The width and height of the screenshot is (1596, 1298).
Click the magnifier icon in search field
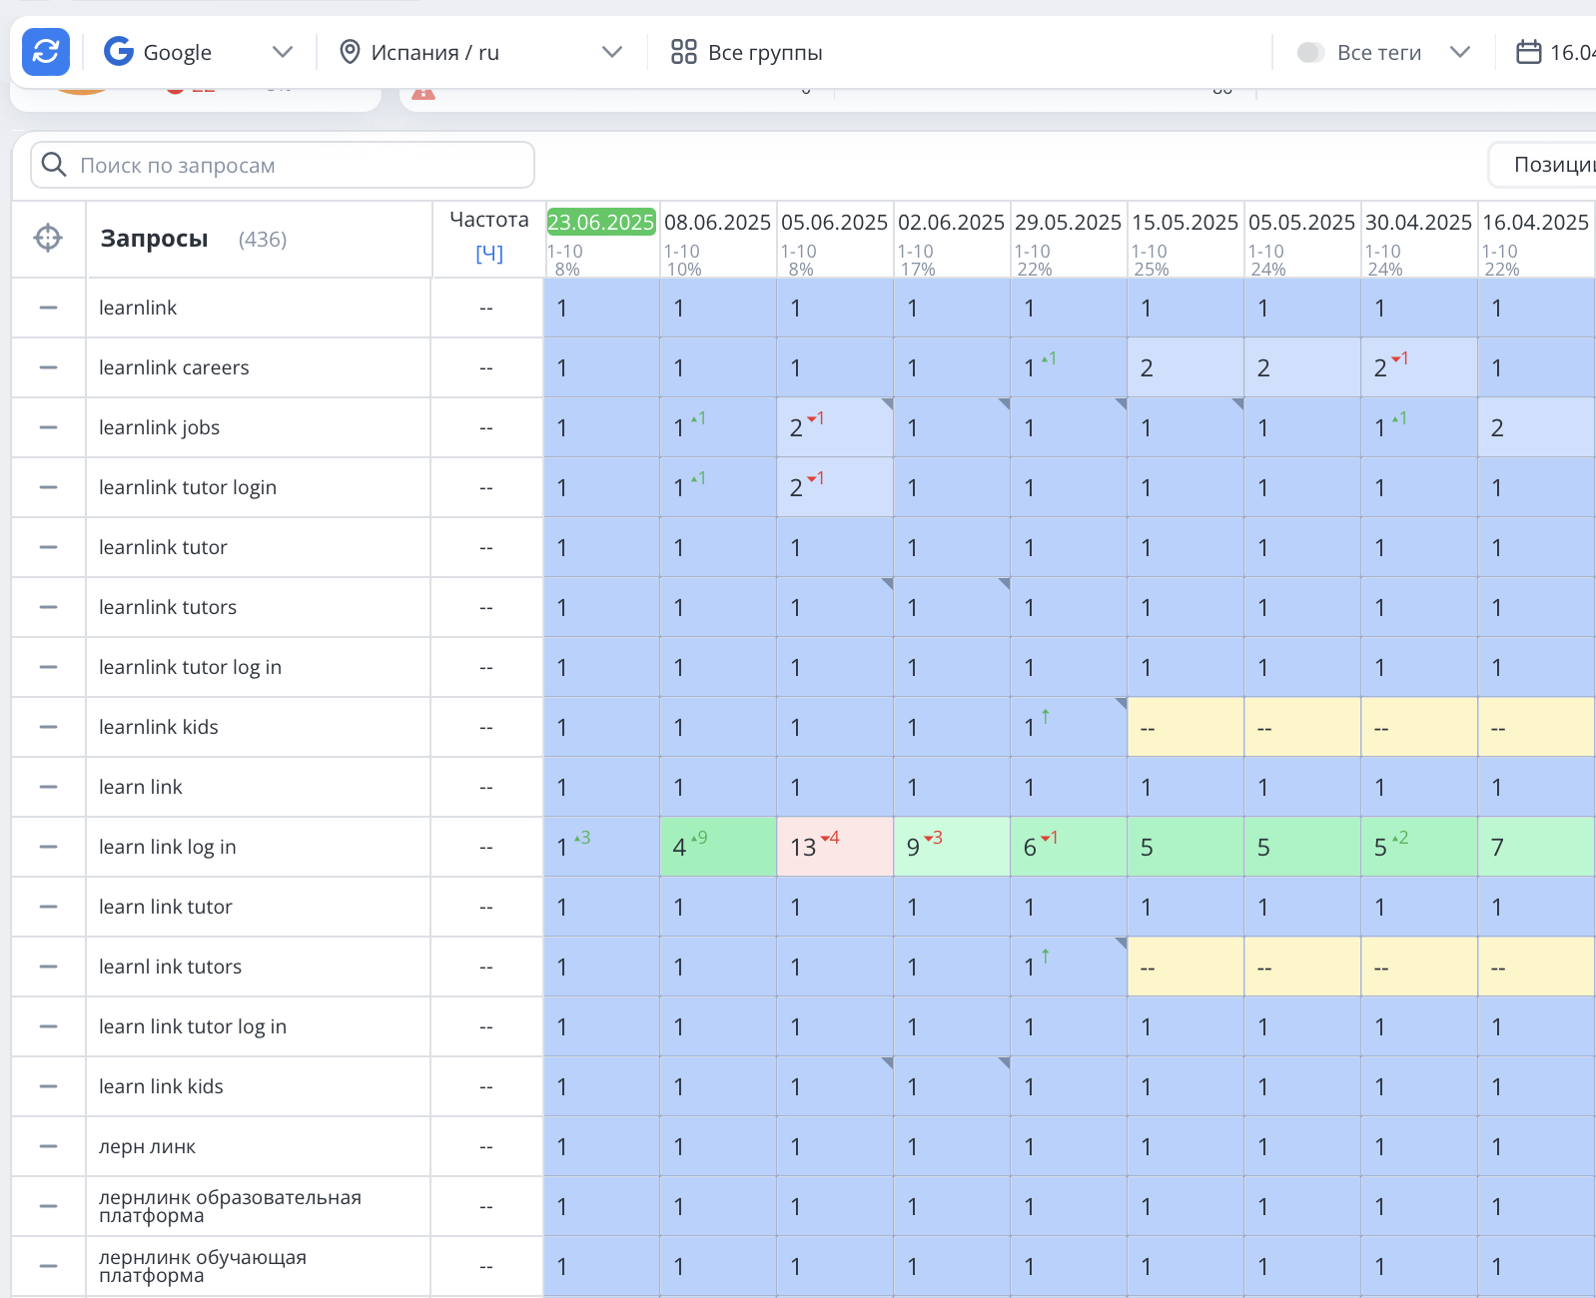pyautogui.click(x=55, y=165)
